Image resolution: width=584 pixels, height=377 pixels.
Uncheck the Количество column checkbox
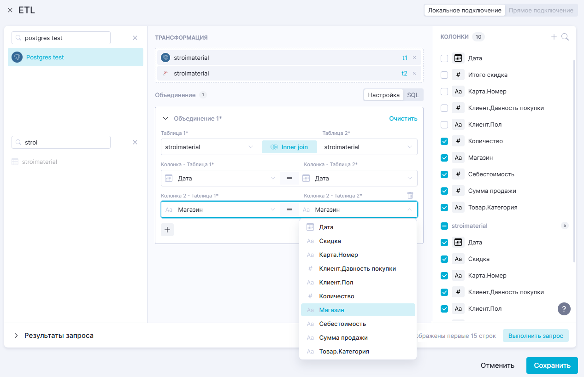click(444, 141)
